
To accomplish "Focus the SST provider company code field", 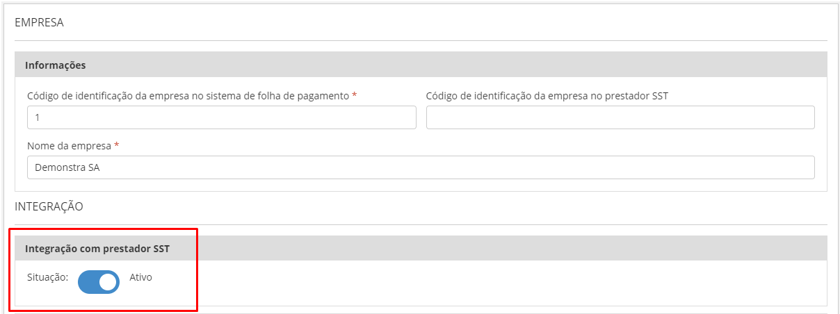I will 620,118.
